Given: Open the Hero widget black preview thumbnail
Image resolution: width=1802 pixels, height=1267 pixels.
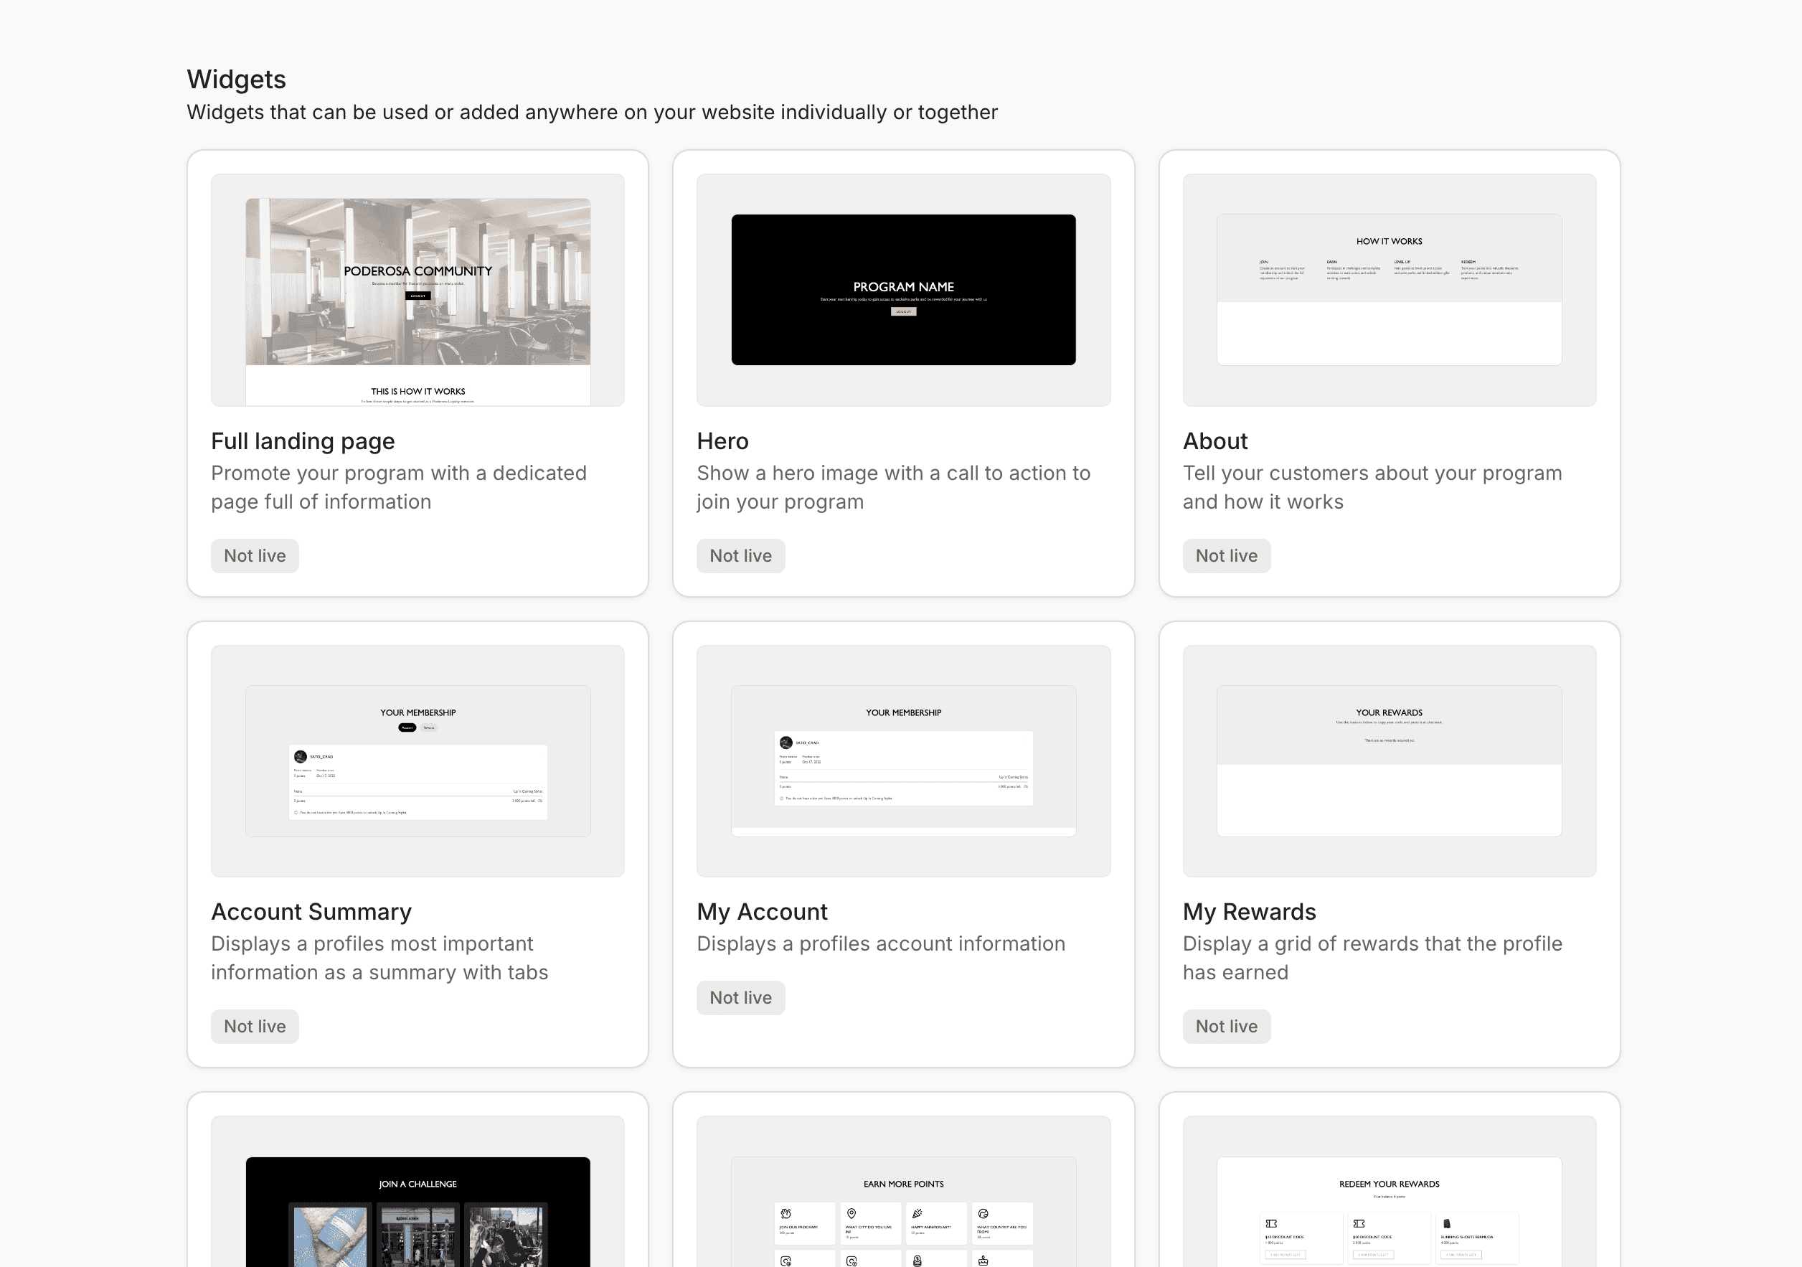Looking at the screenshot, I should pyautogui.click(x=902, y=290).
